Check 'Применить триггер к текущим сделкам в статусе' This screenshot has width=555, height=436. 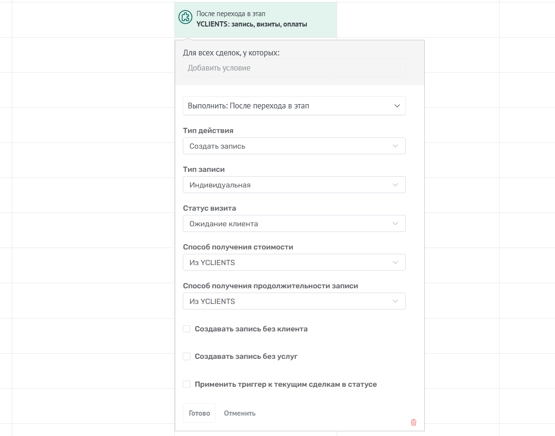pos(187,384)
